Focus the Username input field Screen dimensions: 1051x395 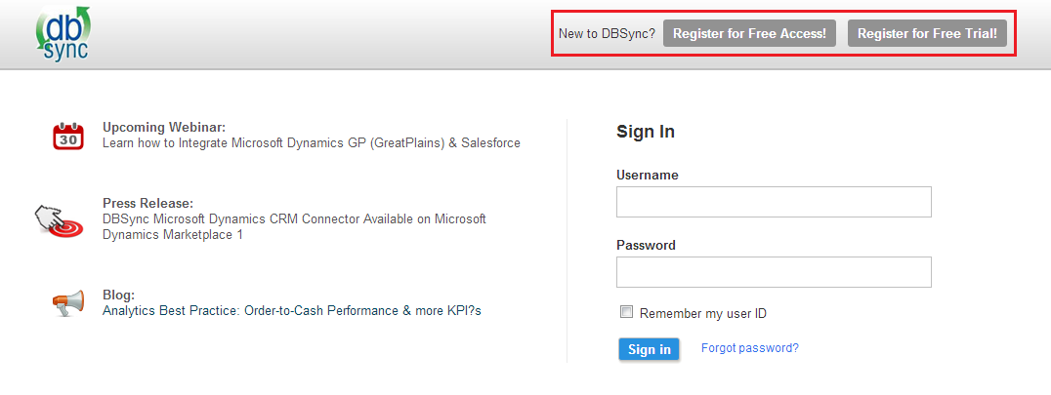[x=774, y=202]
